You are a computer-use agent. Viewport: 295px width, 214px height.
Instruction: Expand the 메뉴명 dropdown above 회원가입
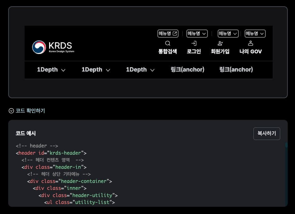[228, 34]
